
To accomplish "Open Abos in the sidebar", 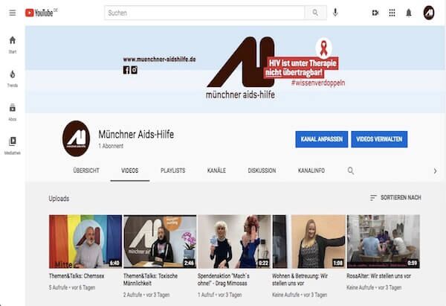I will pyautogui.click(x=13, y=112).
